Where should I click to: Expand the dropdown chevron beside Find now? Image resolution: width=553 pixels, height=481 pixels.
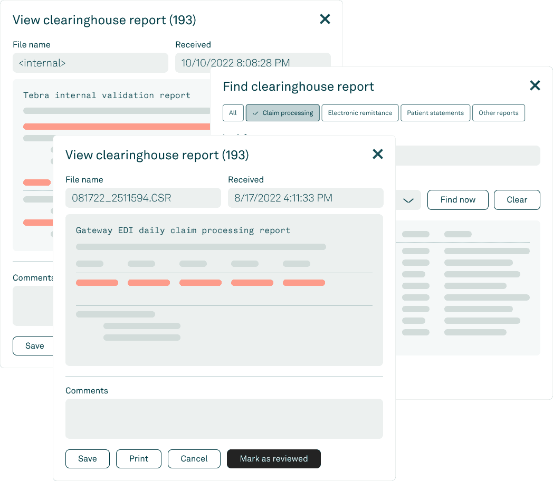click(x=408, y=200)
